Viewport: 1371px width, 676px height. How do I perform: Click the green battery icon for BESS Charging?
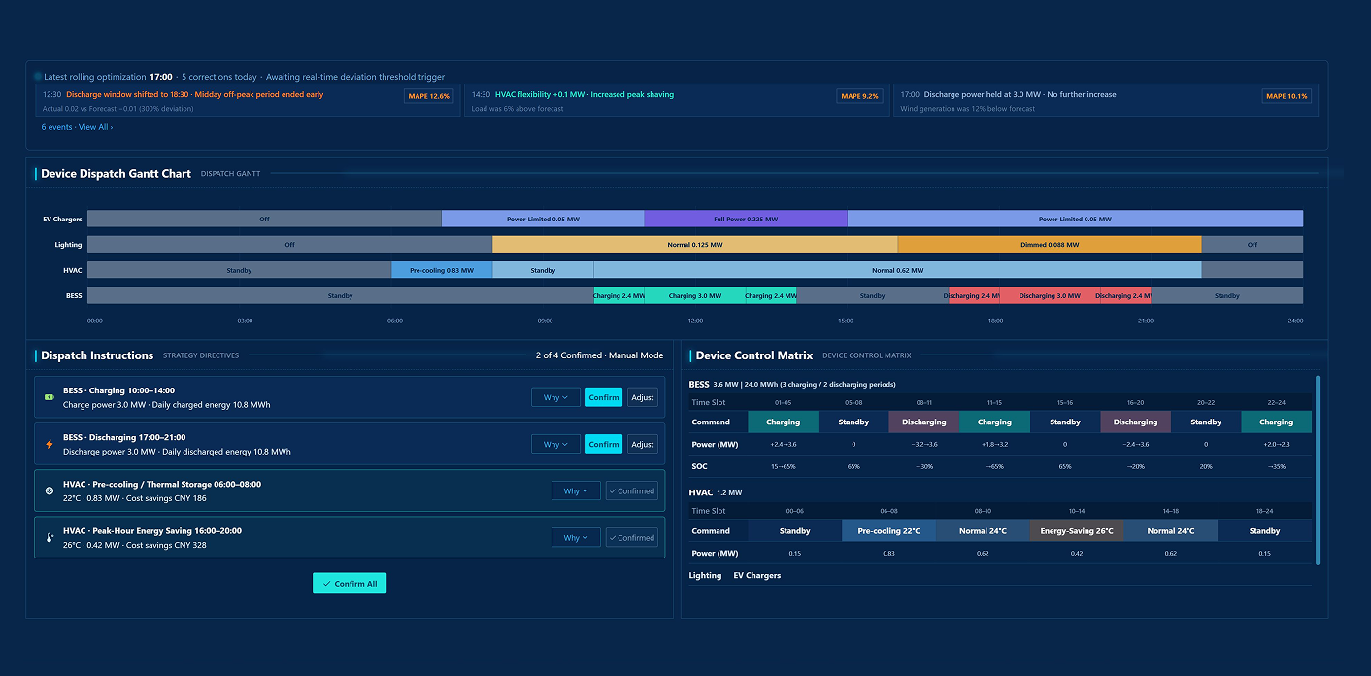point(50,397)
